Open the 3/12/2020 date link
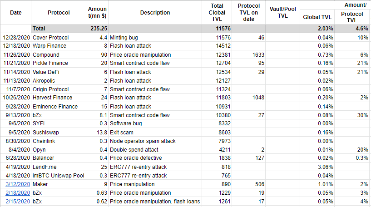371x207 pixels. (x=18, y=184)
